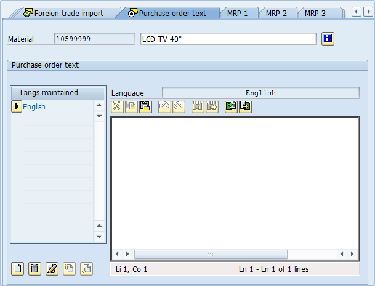The height and width of the screenshot is (286, 375).
Task: Create a new text with blank page icon
Action: 18,268
